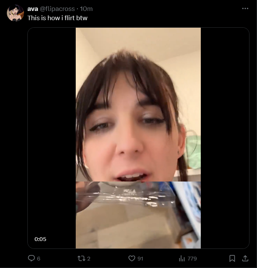Open the three-dot more options menu
Viewport: 257px width, 268px height.
click(x=245, y=9)
